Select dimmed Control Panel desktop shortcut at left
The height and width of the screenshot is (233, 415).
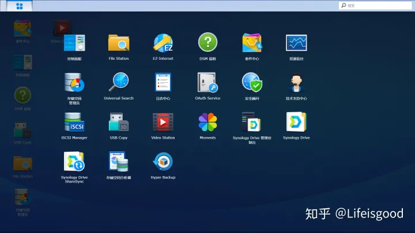click(22, 65)
